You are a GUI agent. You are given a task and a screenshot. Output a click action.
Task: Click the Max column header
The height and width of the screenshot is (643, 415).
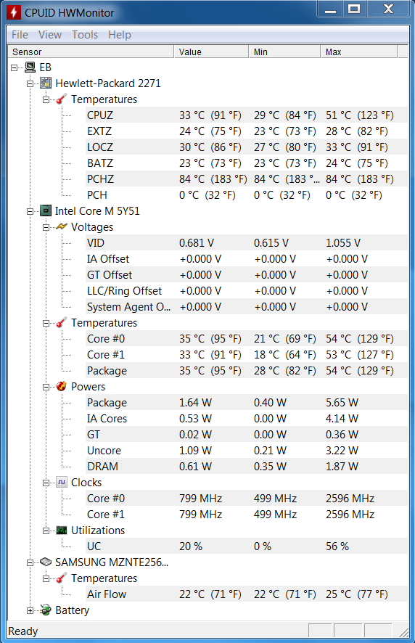359,52
